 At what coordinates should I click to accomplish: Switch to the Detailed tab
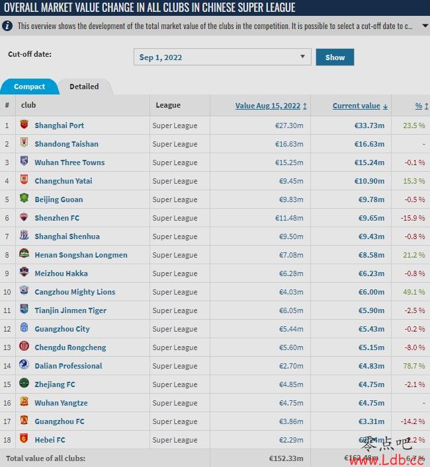[84, 87]
